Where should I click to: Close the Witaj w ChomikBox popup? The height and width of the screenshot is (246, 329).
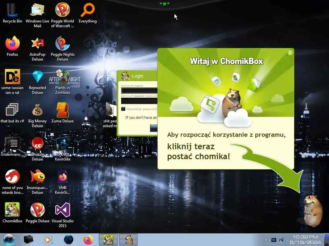(x=290, y=53)
